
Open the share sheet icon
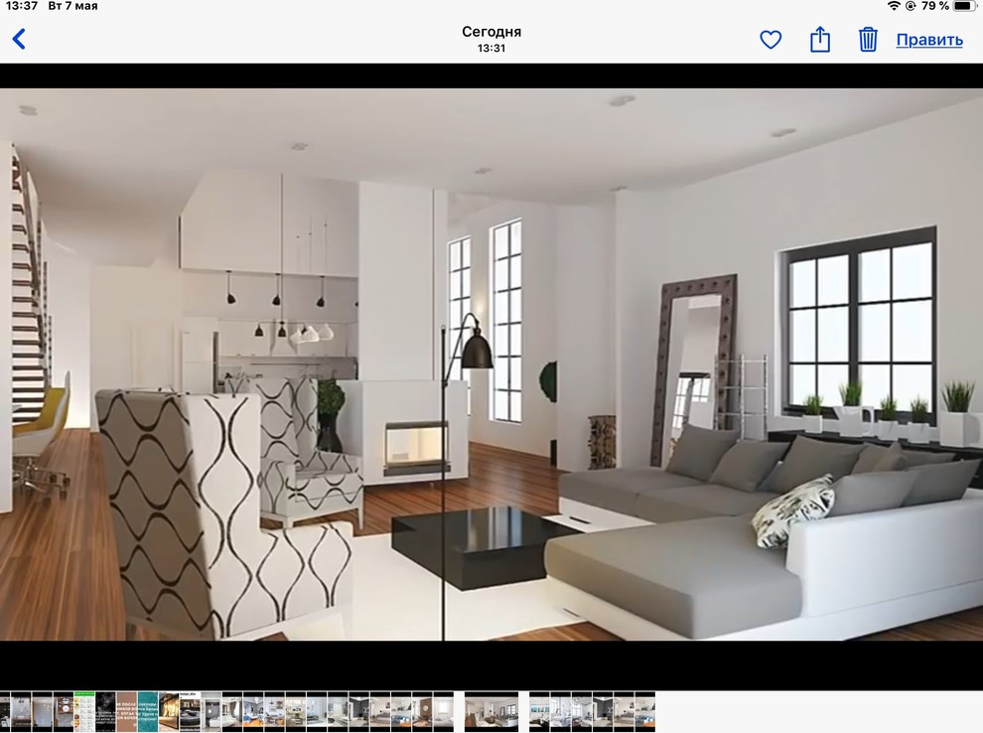pos(819,39)
